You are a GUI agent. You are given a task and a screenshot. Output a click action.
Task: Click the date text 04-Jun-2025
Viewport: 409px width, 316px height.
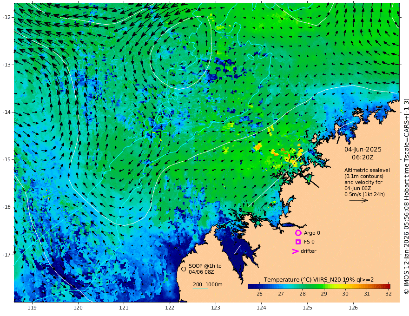363,150
